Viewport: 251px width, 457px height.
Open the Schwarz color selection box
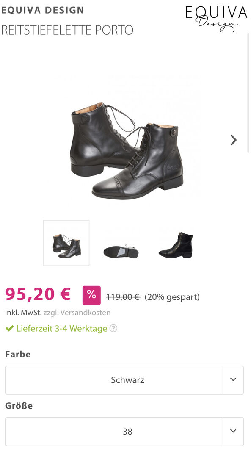[124, 380]
